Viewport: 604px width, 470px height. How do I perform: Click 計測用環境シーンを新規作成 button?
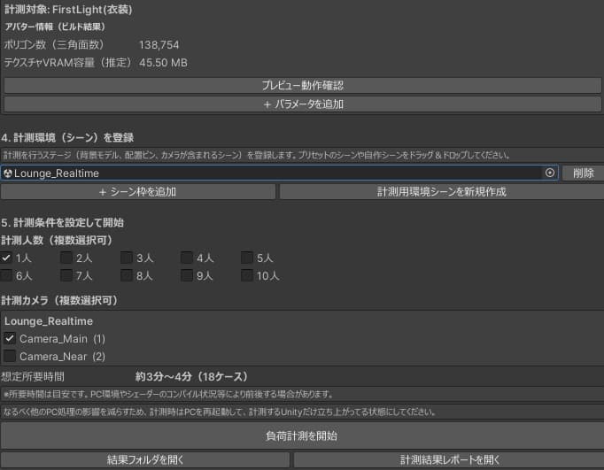click(441, 192)
